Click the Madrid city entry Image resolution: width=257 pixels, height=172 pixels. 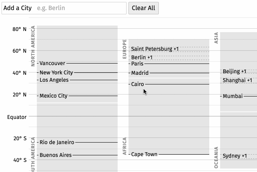(140, 73)
